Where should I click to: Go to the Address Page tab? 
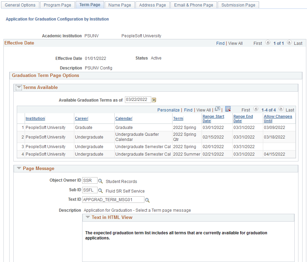tap(153, 5)
